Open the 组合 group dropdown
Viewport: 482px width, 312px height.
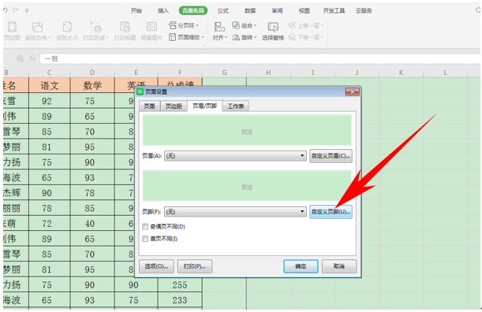[245, 25]
